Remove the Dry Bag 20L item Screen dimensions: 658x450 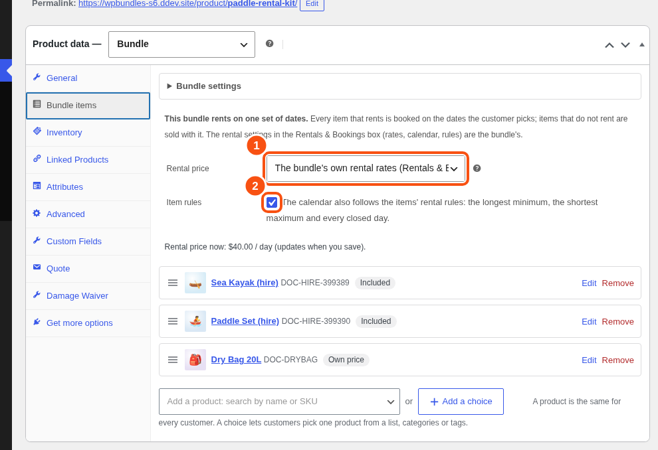tap(617, 360)
